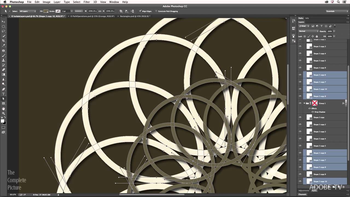350x197 pixels.
Task: Collapse the Group 1 layer group
Action: tap(304, 103)
